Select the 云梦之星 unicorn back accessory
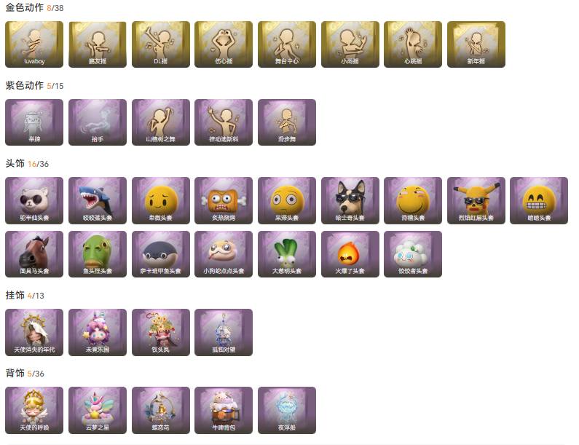579x445 pixels. coord(98,410)
